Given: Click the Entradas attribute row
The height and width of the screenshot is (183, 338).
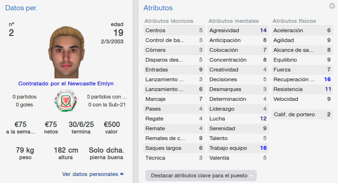Looking at the screenshot, I should click(x=174, y=70).
